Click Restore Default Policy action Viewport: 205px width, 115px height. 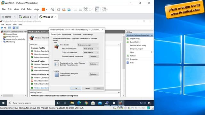click(138, 45)
